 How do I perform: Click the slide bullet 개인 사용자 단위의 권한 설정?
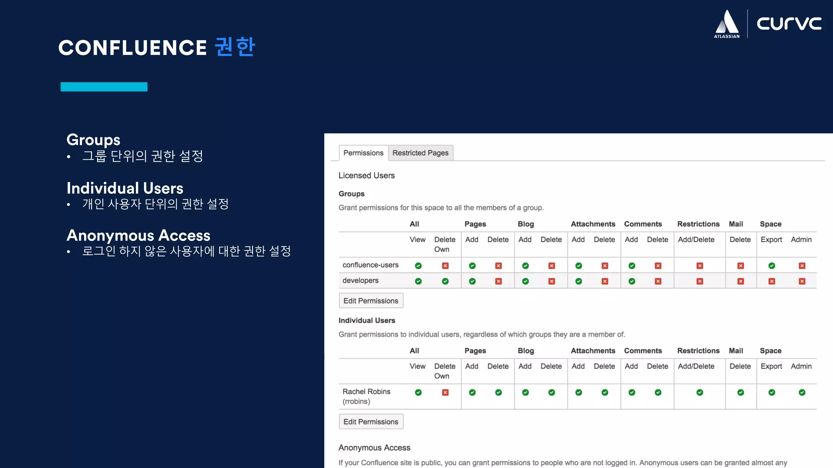pyautogui.click(x=155, y=204)
